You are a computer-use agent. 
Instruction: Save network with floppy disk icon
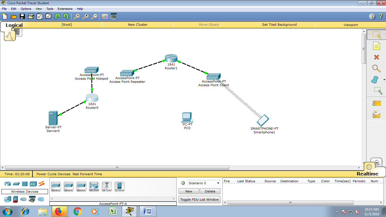(22, 16)
